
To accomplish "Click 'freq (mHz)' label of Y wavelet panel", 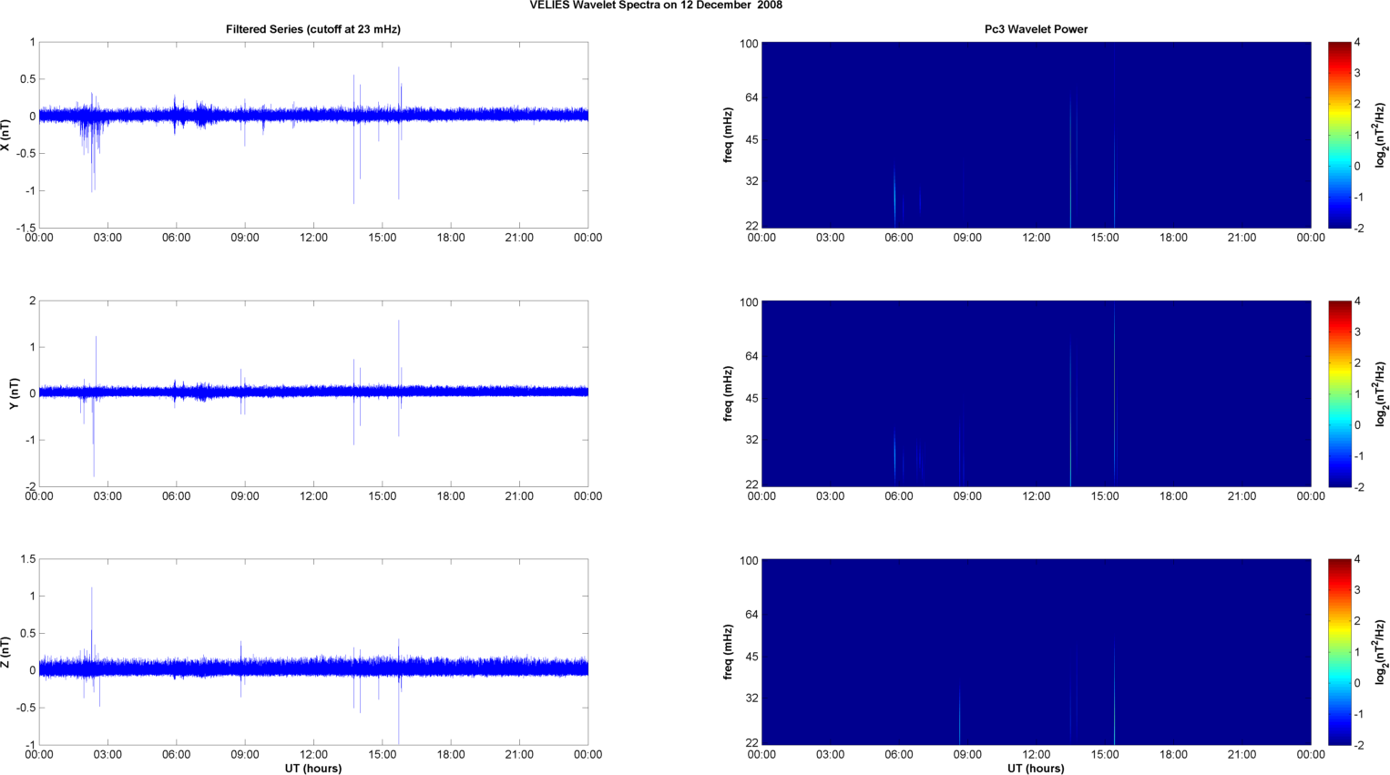I will [729, 393].
